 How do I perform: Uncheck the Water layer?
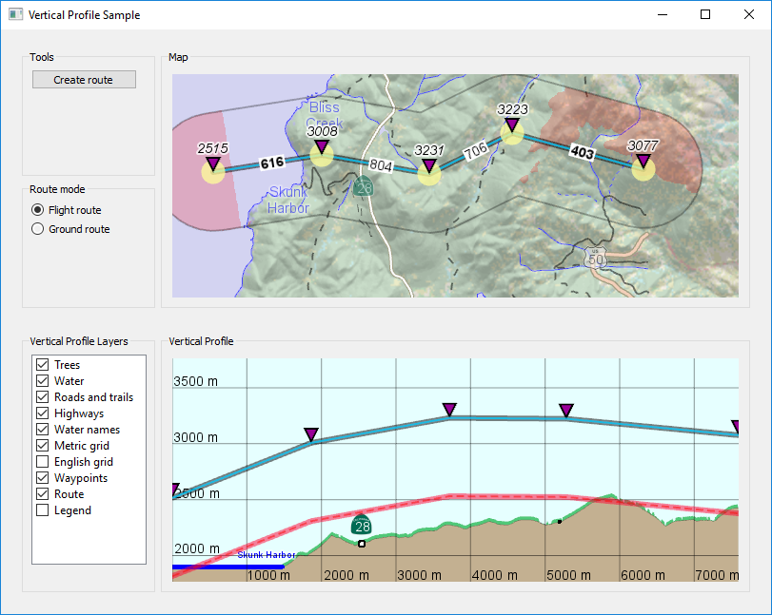click(x=42, y=381)
